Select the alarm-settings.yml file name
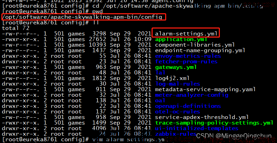This screenshot has height=143, width=277. (186, 34)
